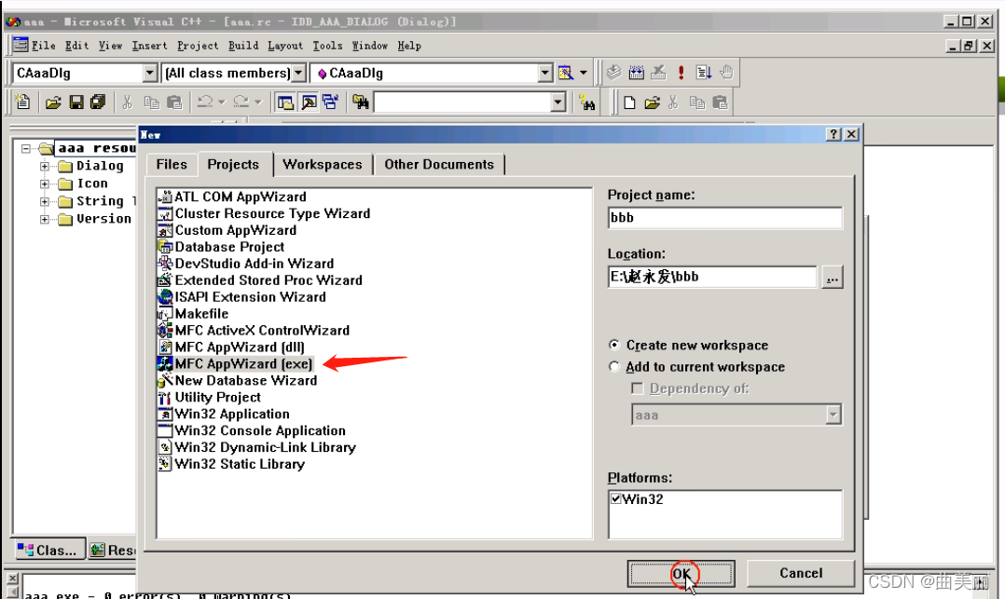The height and width of the screenshot is (599, 1005).
Task: Click the ATL COM AppWizard icon in list
Action: click(x=165, y=197)
